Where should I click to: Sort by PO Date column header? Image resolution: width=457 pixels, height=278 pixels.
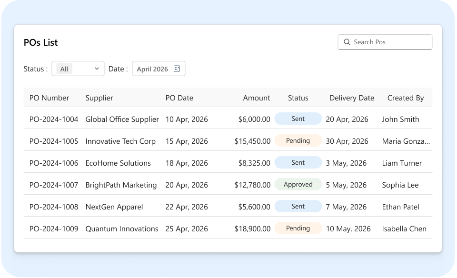click(x=179, y=98)
